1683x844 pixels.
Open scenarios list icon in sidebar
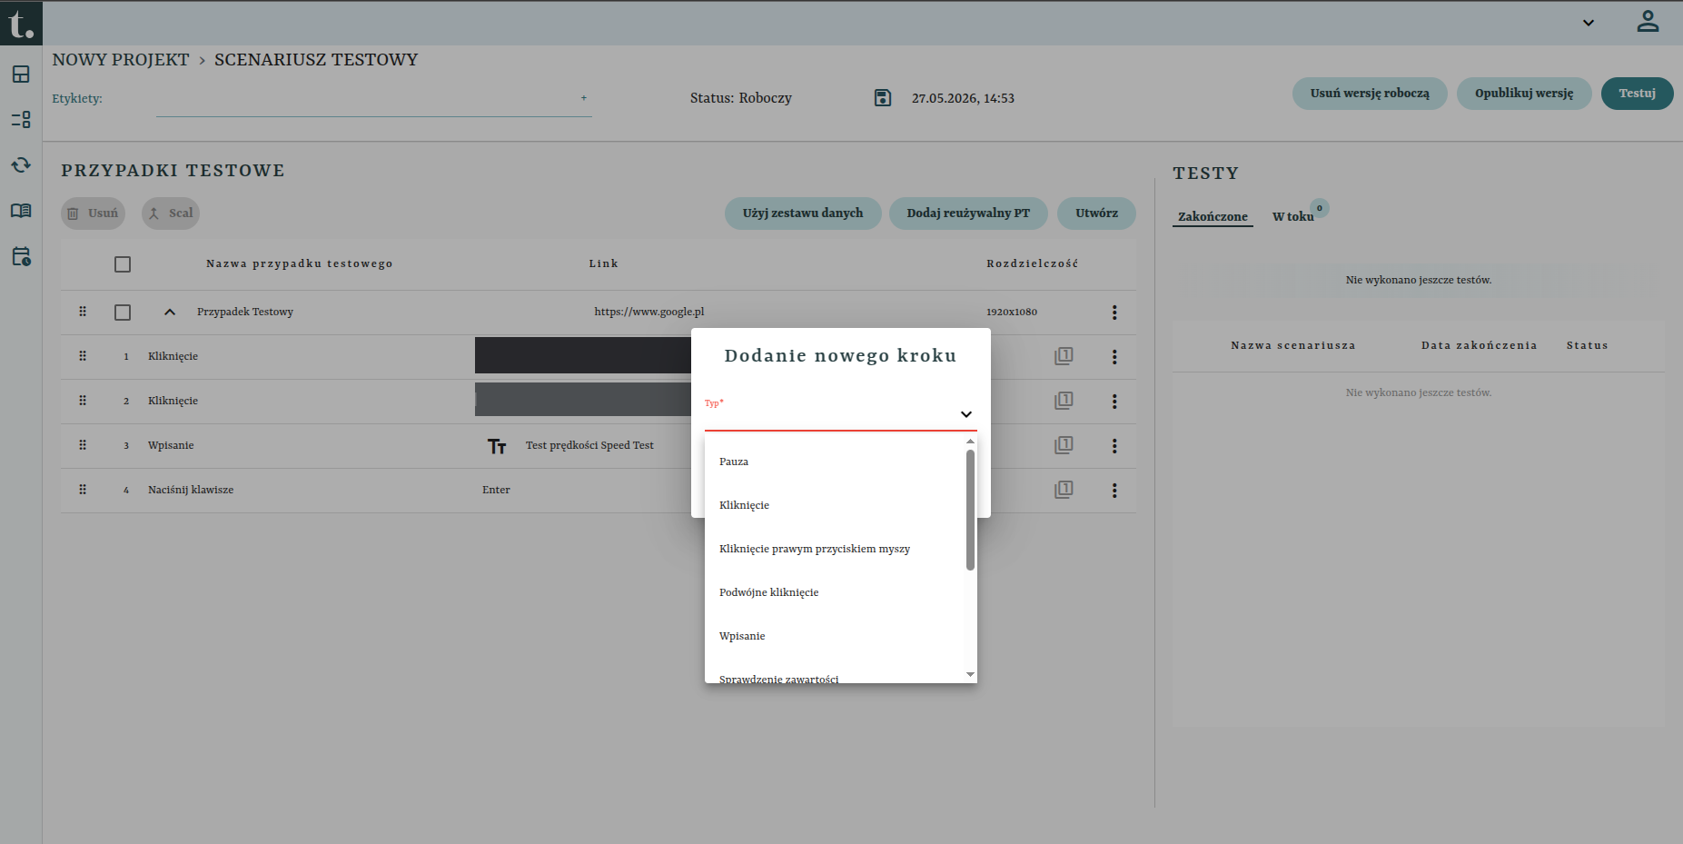click(21, 120)
